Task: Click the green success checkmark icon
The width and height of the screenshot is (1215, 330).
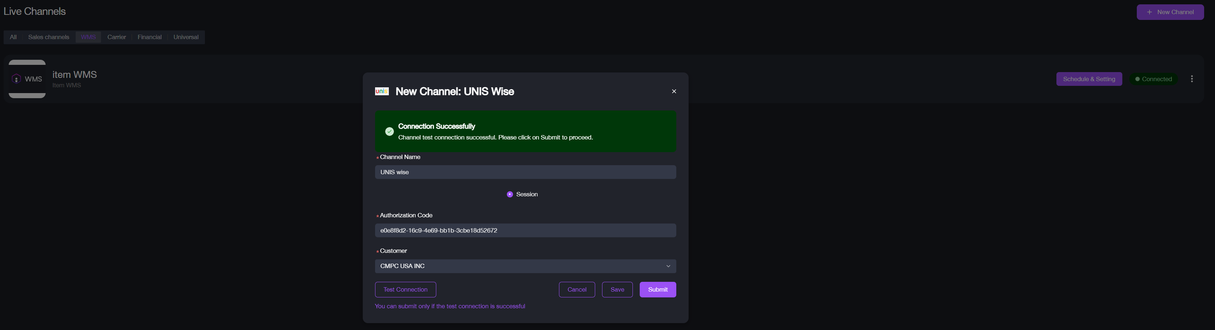Action: click(389, 132)
